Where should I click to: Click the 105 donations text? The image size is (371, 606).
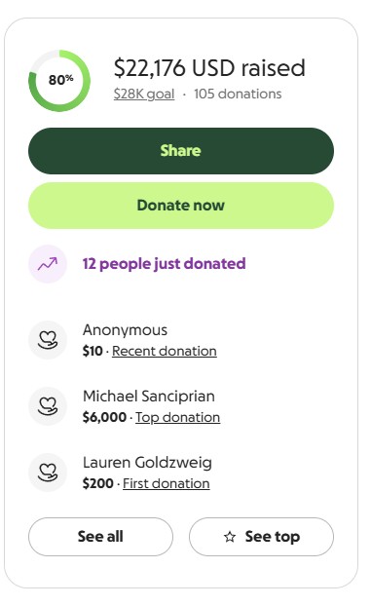(x=238, y=94)
